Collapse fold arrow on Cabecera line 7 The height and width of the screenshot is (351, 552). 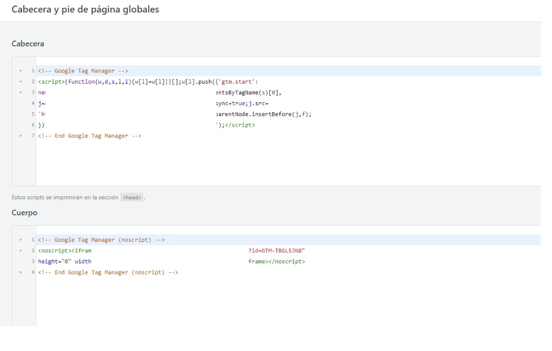coord(21,136)
